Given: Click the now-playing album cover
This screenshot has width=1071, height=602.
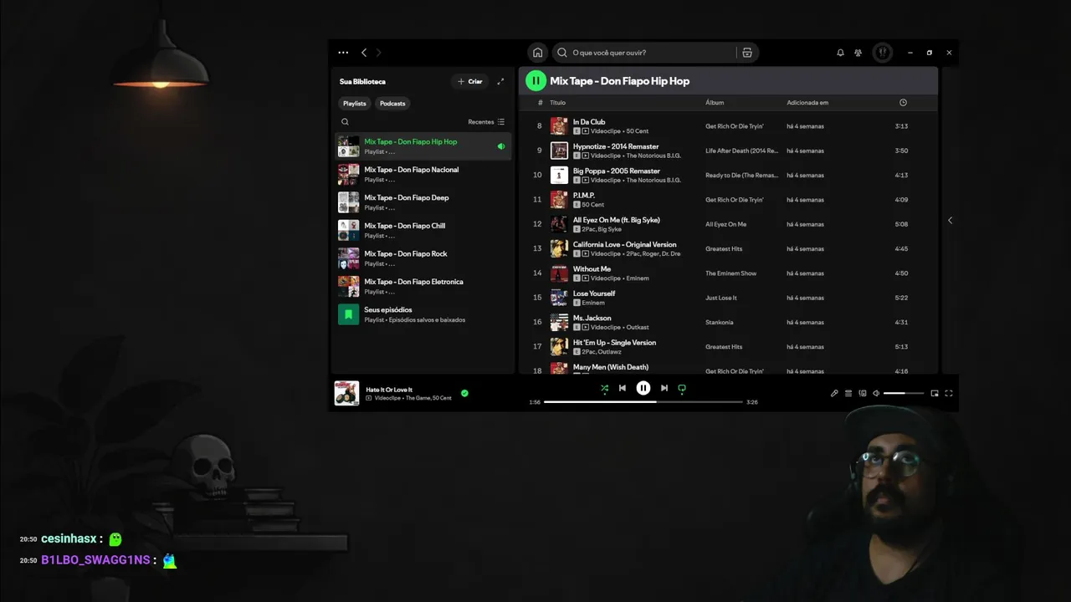Looking at the screenshot, I should (x=346, y=393).
